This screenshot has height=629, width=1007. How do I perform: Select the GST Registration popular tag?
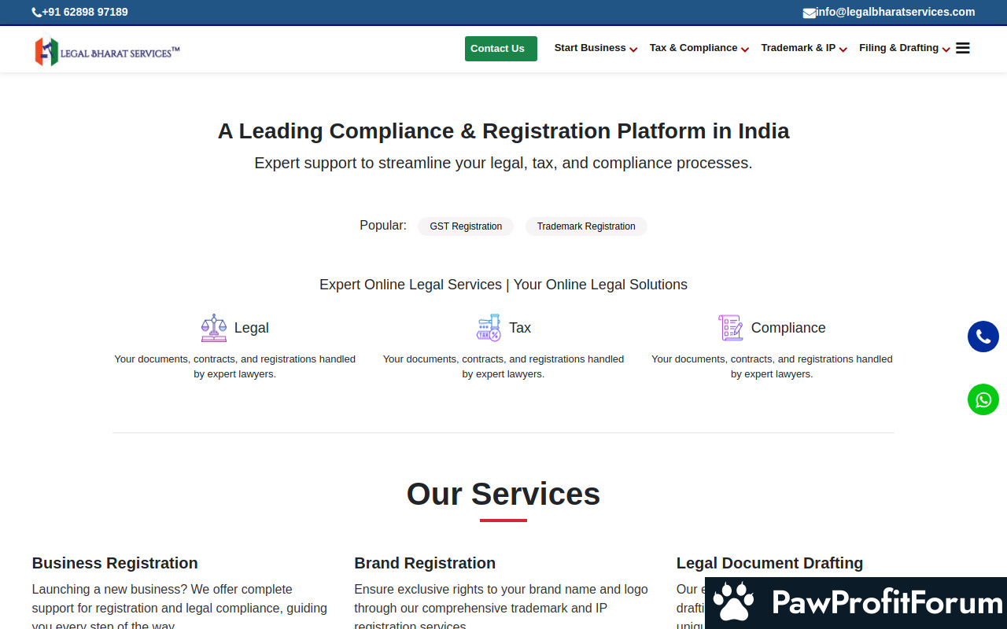tap(466, 226)
